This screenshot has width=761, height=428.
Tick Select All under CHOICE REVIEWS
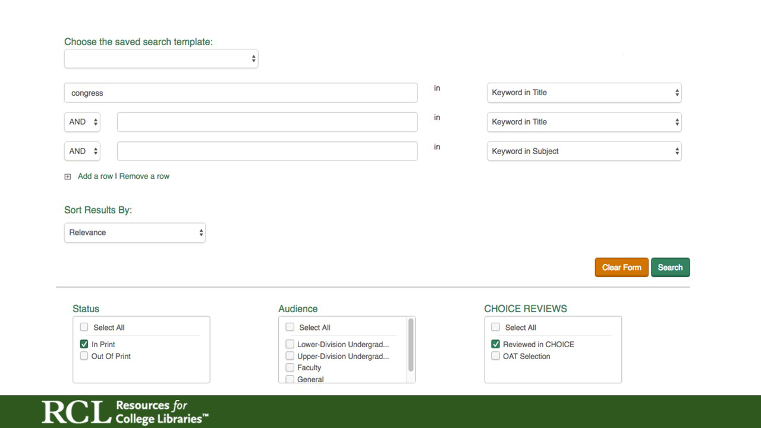coord(495,327)
